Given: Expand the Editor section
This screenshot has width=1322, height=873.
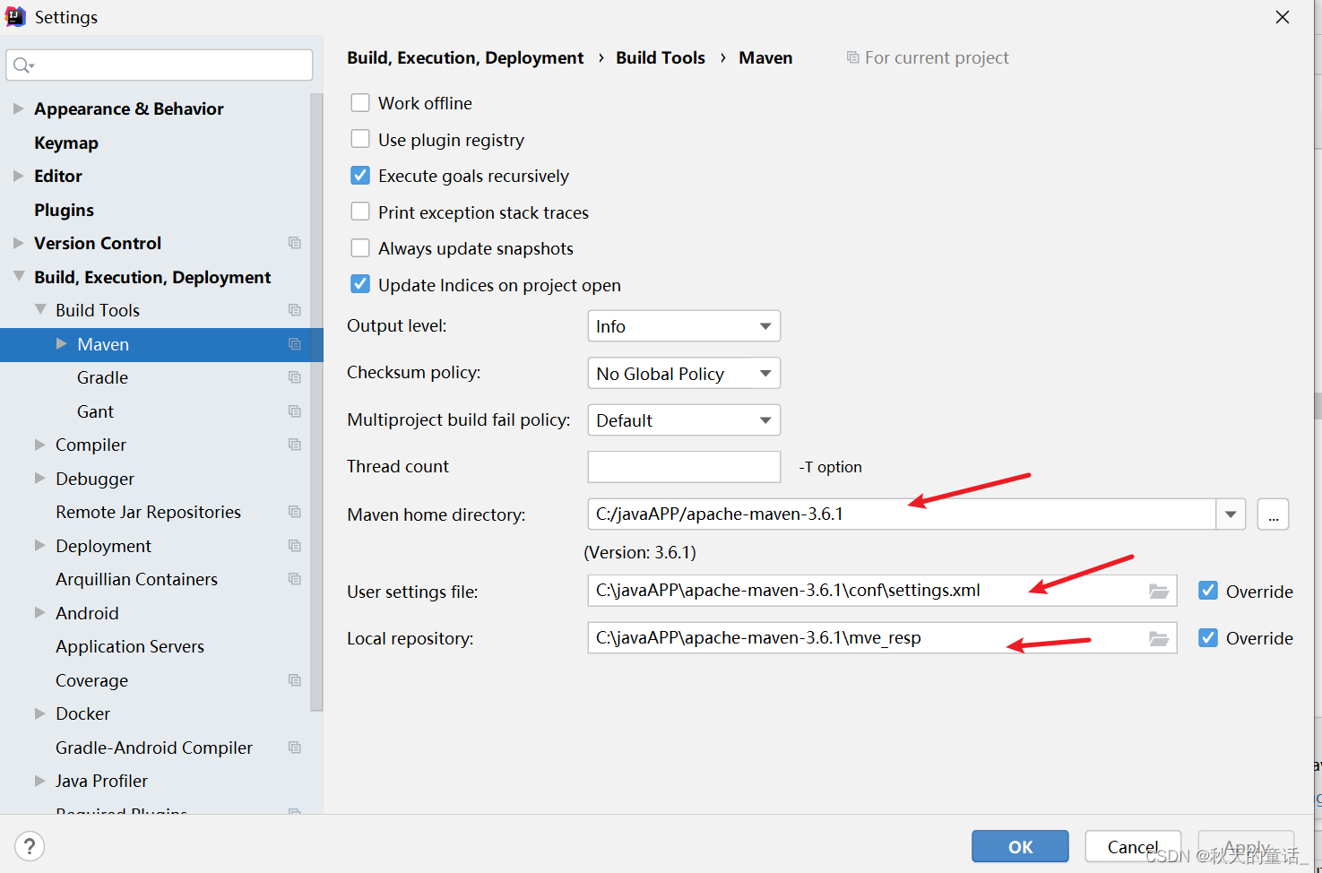Looking at the screenshot, I should [x=18, y=176].
